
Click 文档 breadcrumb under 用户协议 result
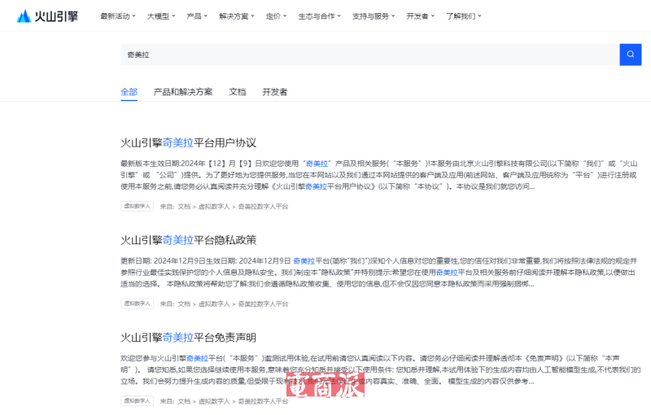(x=184, y=206)
